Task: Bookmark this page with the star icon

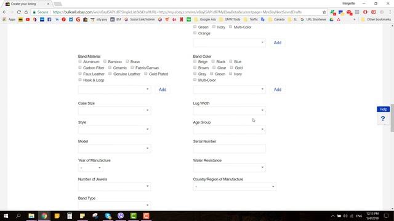Action: 324,12
